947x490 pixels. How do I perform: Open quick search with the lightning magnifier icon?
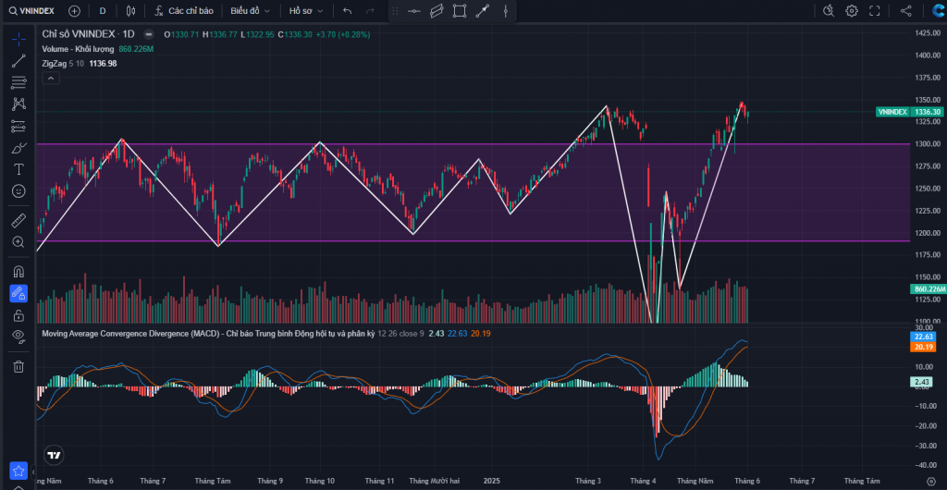click(x=828, y=11)
